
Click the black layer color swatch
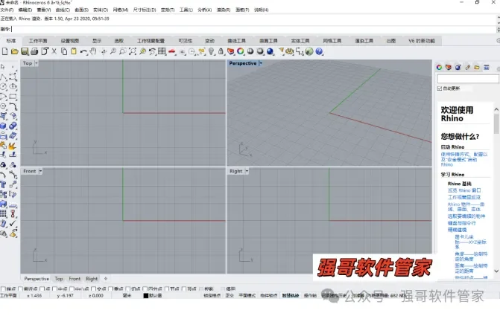coord(146,296)
